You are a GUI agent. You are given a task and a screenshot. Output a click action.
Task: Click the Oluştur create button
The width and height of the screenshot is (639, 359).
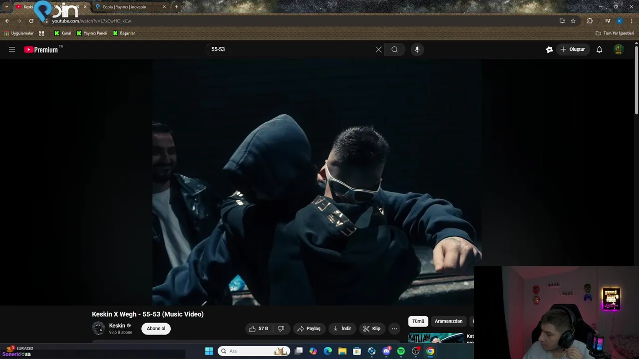coord(572,49)
